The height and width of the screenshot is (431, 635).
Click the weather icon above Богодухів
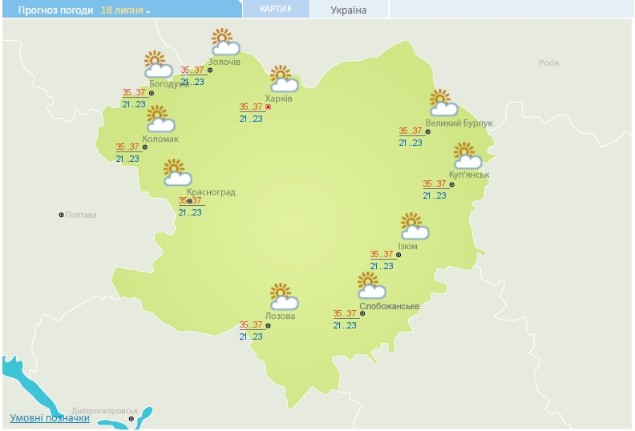158,64
